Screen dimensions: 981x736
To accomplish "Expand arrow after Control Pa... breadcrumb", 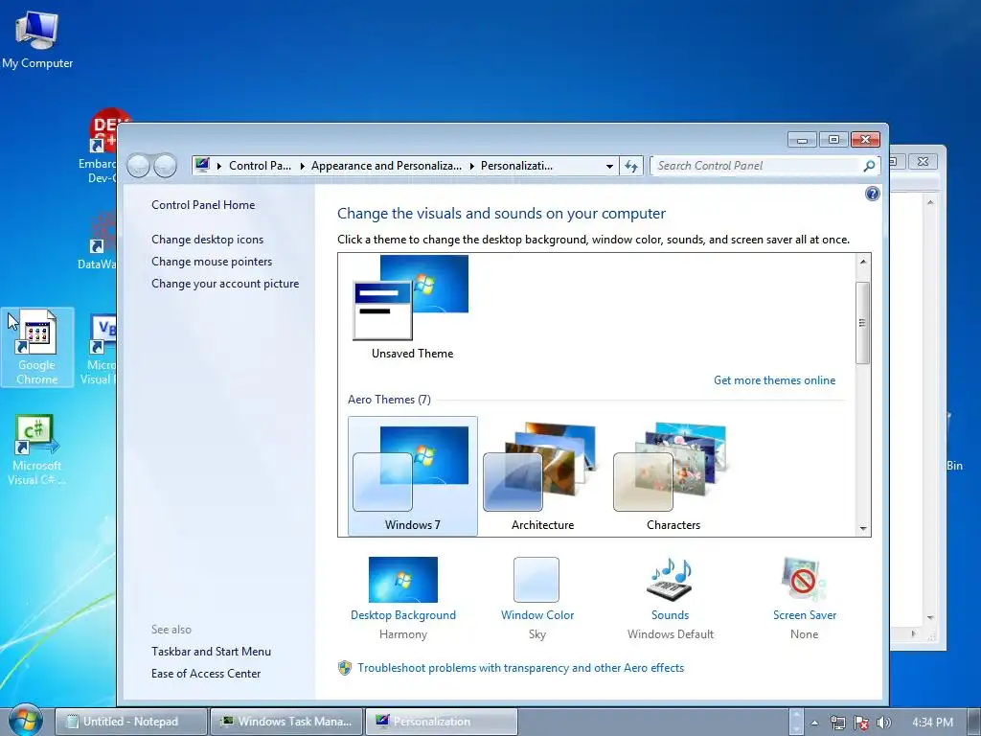I will tap(302, 166).
